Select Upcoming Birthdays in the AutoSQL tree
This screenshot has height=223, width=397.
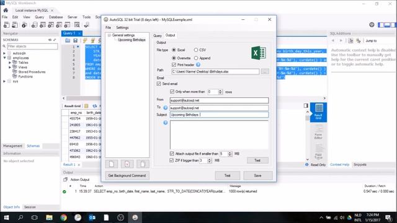tap(132, 40)
